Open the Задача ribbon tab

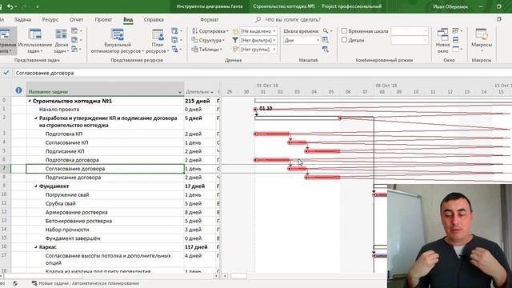22,19
